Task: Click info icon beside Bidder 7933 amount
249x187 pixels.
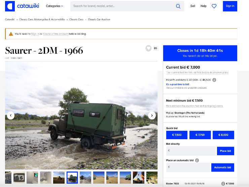Action: 223,184
